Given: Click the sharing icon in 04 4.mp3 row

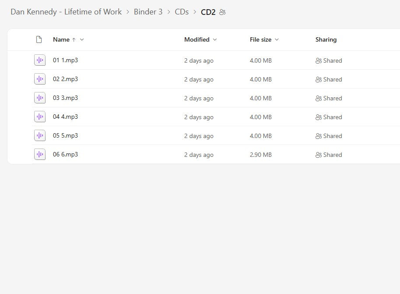Looking at the screenshot, I should click(x=318, y=117).
